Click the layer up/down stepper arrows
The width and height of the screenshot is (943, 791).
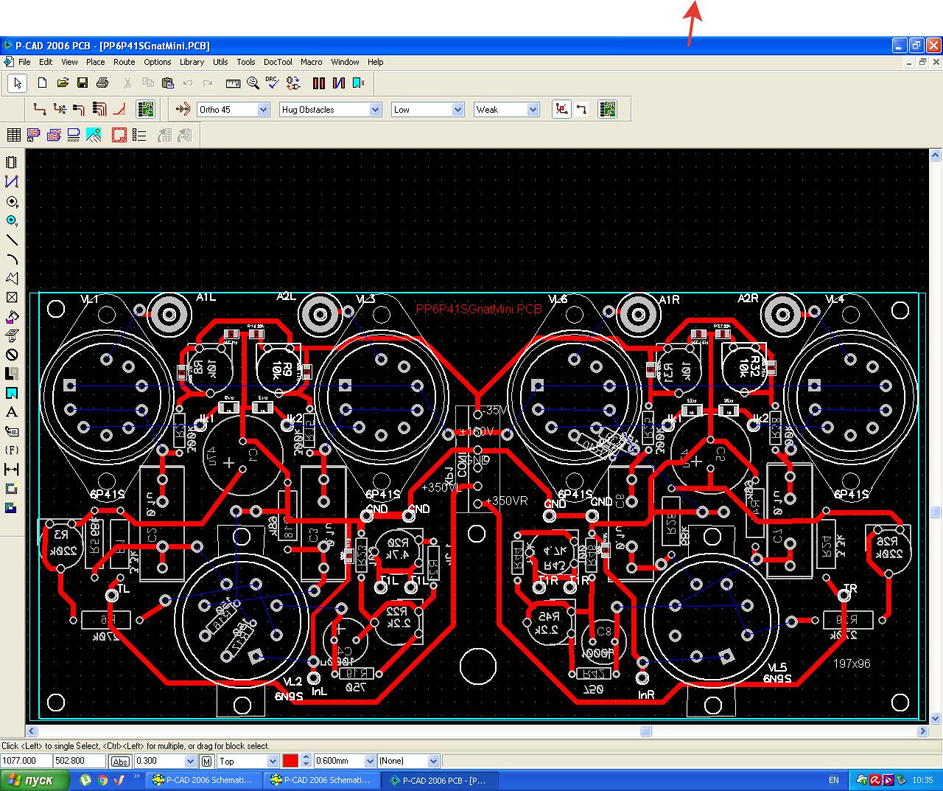point(306,762)
